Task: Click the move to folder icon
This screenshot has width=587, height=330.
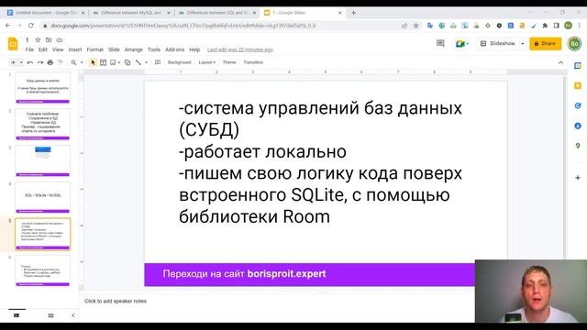Action: [x=49, y=40]
